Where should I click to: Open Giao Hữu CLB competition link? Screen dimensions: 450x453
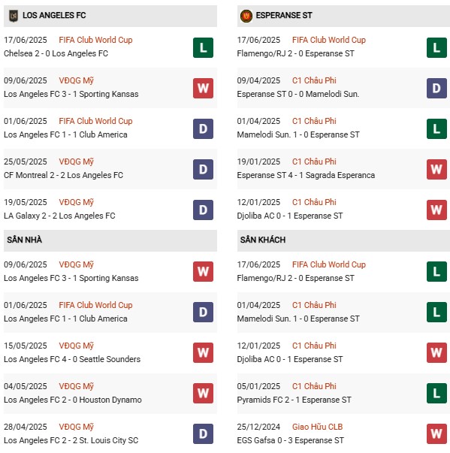(317, 427)
